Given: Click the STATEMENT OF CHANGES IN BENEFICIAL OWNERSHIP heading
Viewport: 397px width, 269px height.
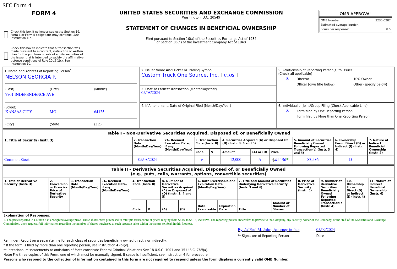Looking at the screenshot, I should pos(201,28).
